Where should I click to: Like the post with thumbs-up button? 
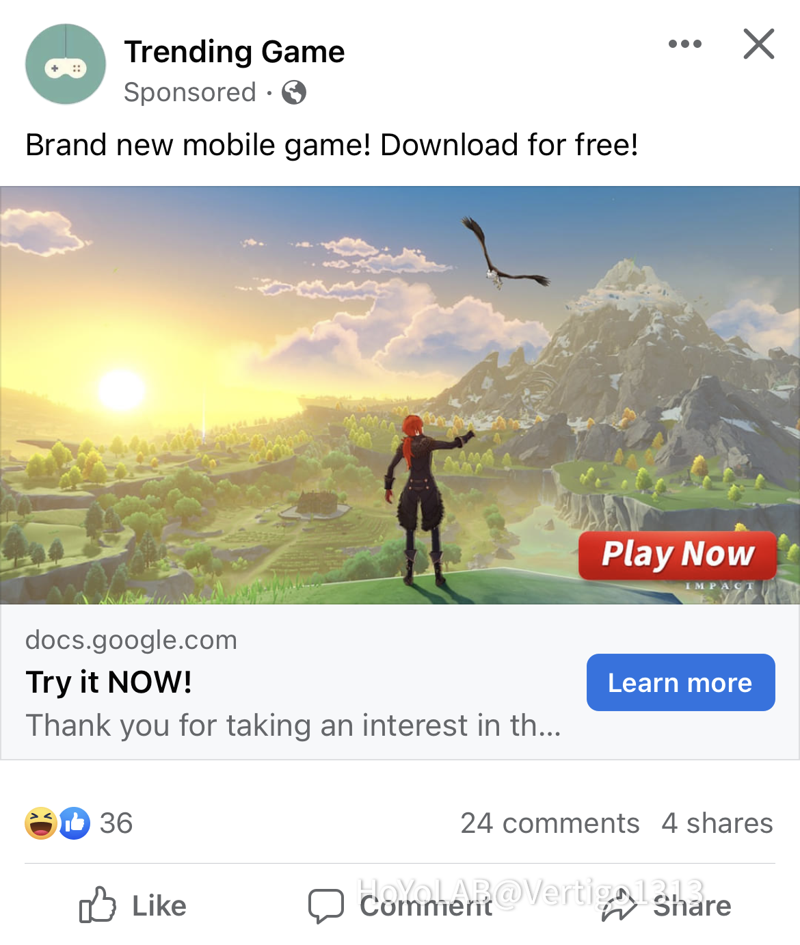pos(133,905)
